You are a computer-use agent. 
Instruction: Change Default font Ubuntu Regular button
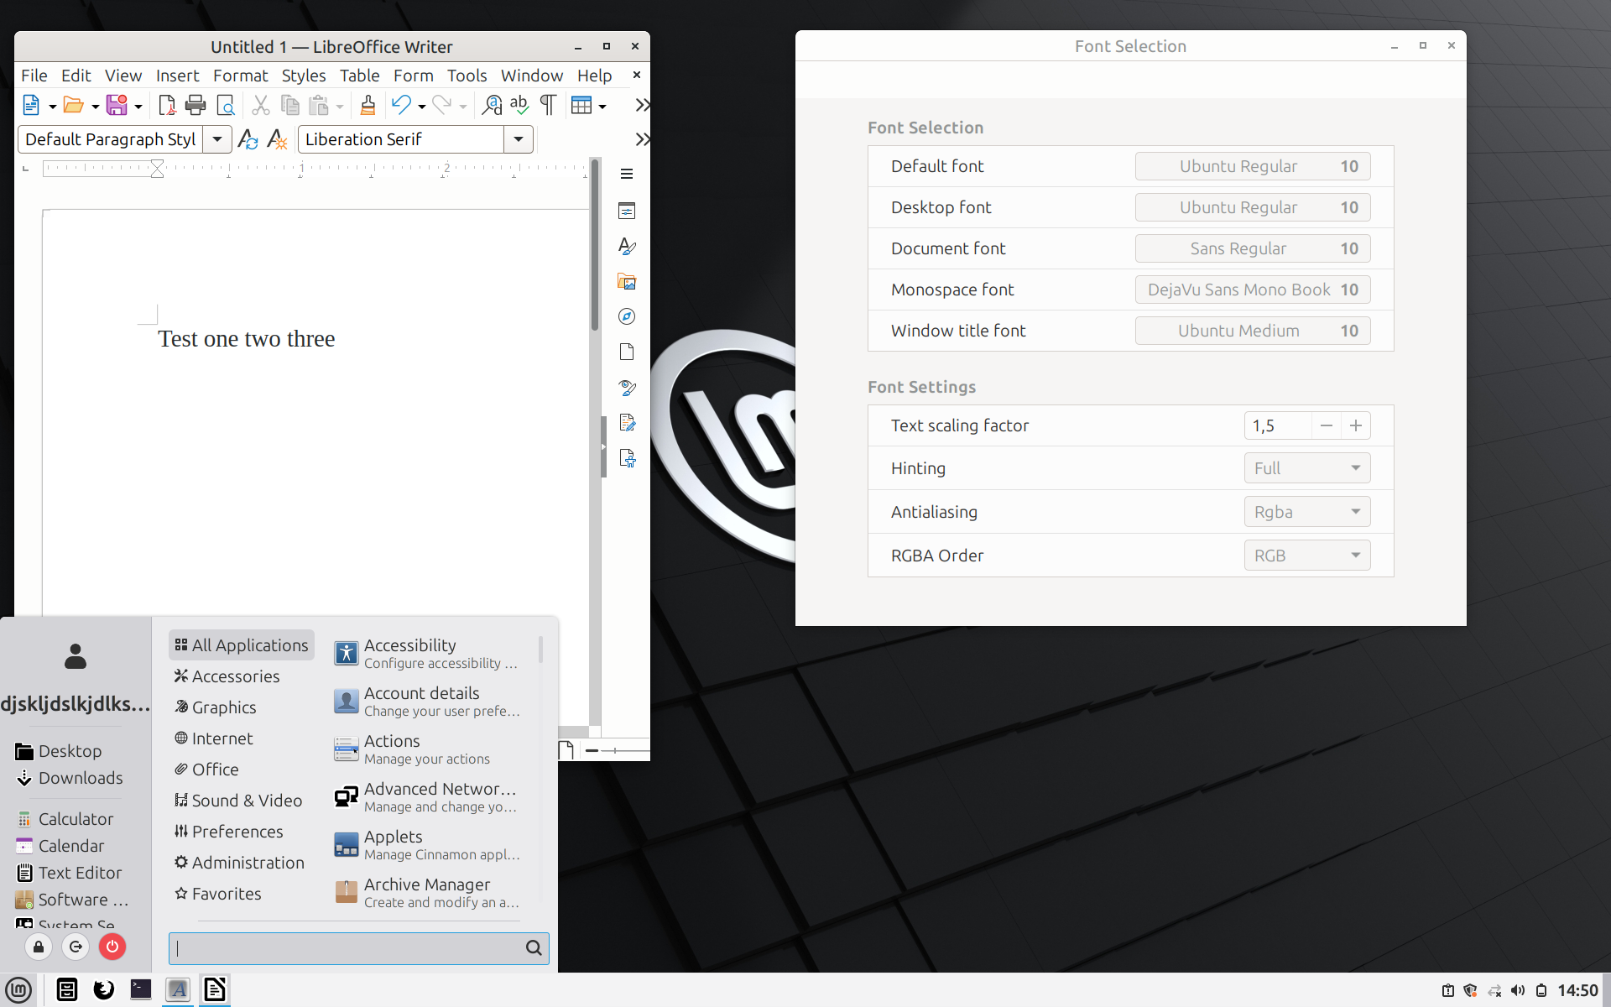pos(1253,166)
